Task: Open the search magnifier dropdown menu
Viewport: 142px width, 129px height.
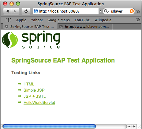Action: click(107, 11)
